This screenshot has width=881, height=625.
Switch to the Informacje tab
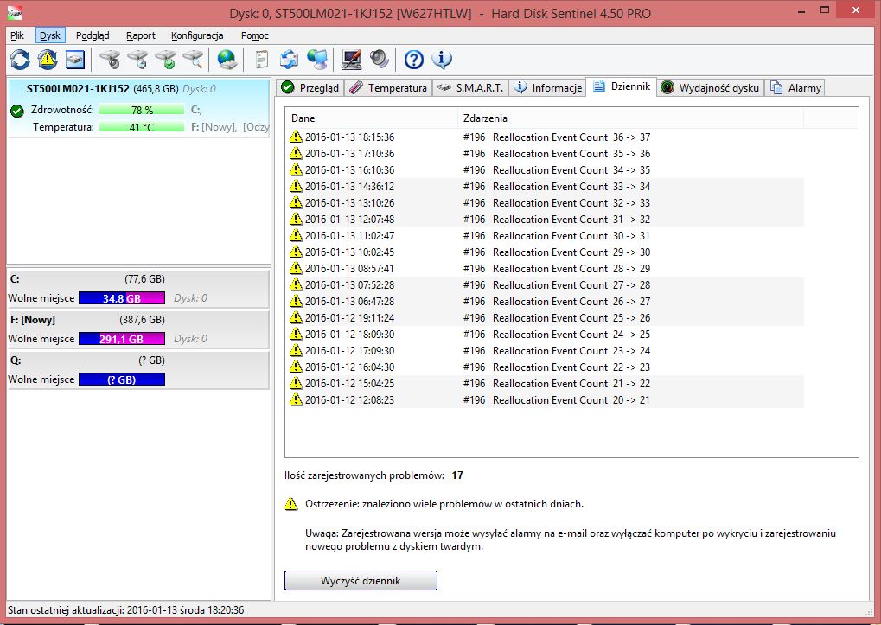548,87
